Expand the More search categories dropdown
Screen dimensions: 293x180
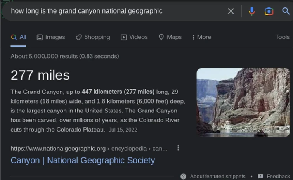tap(202, 37)
